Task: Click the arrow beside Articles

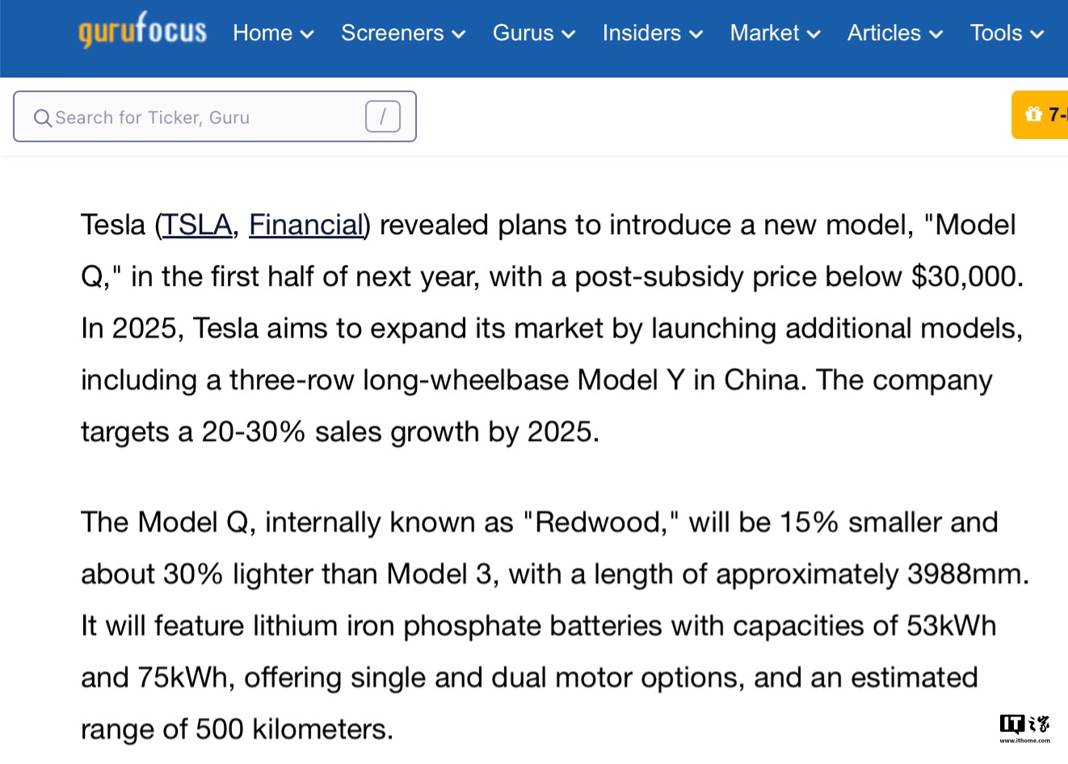Action: pyautogui.click(x=936, y=34)
